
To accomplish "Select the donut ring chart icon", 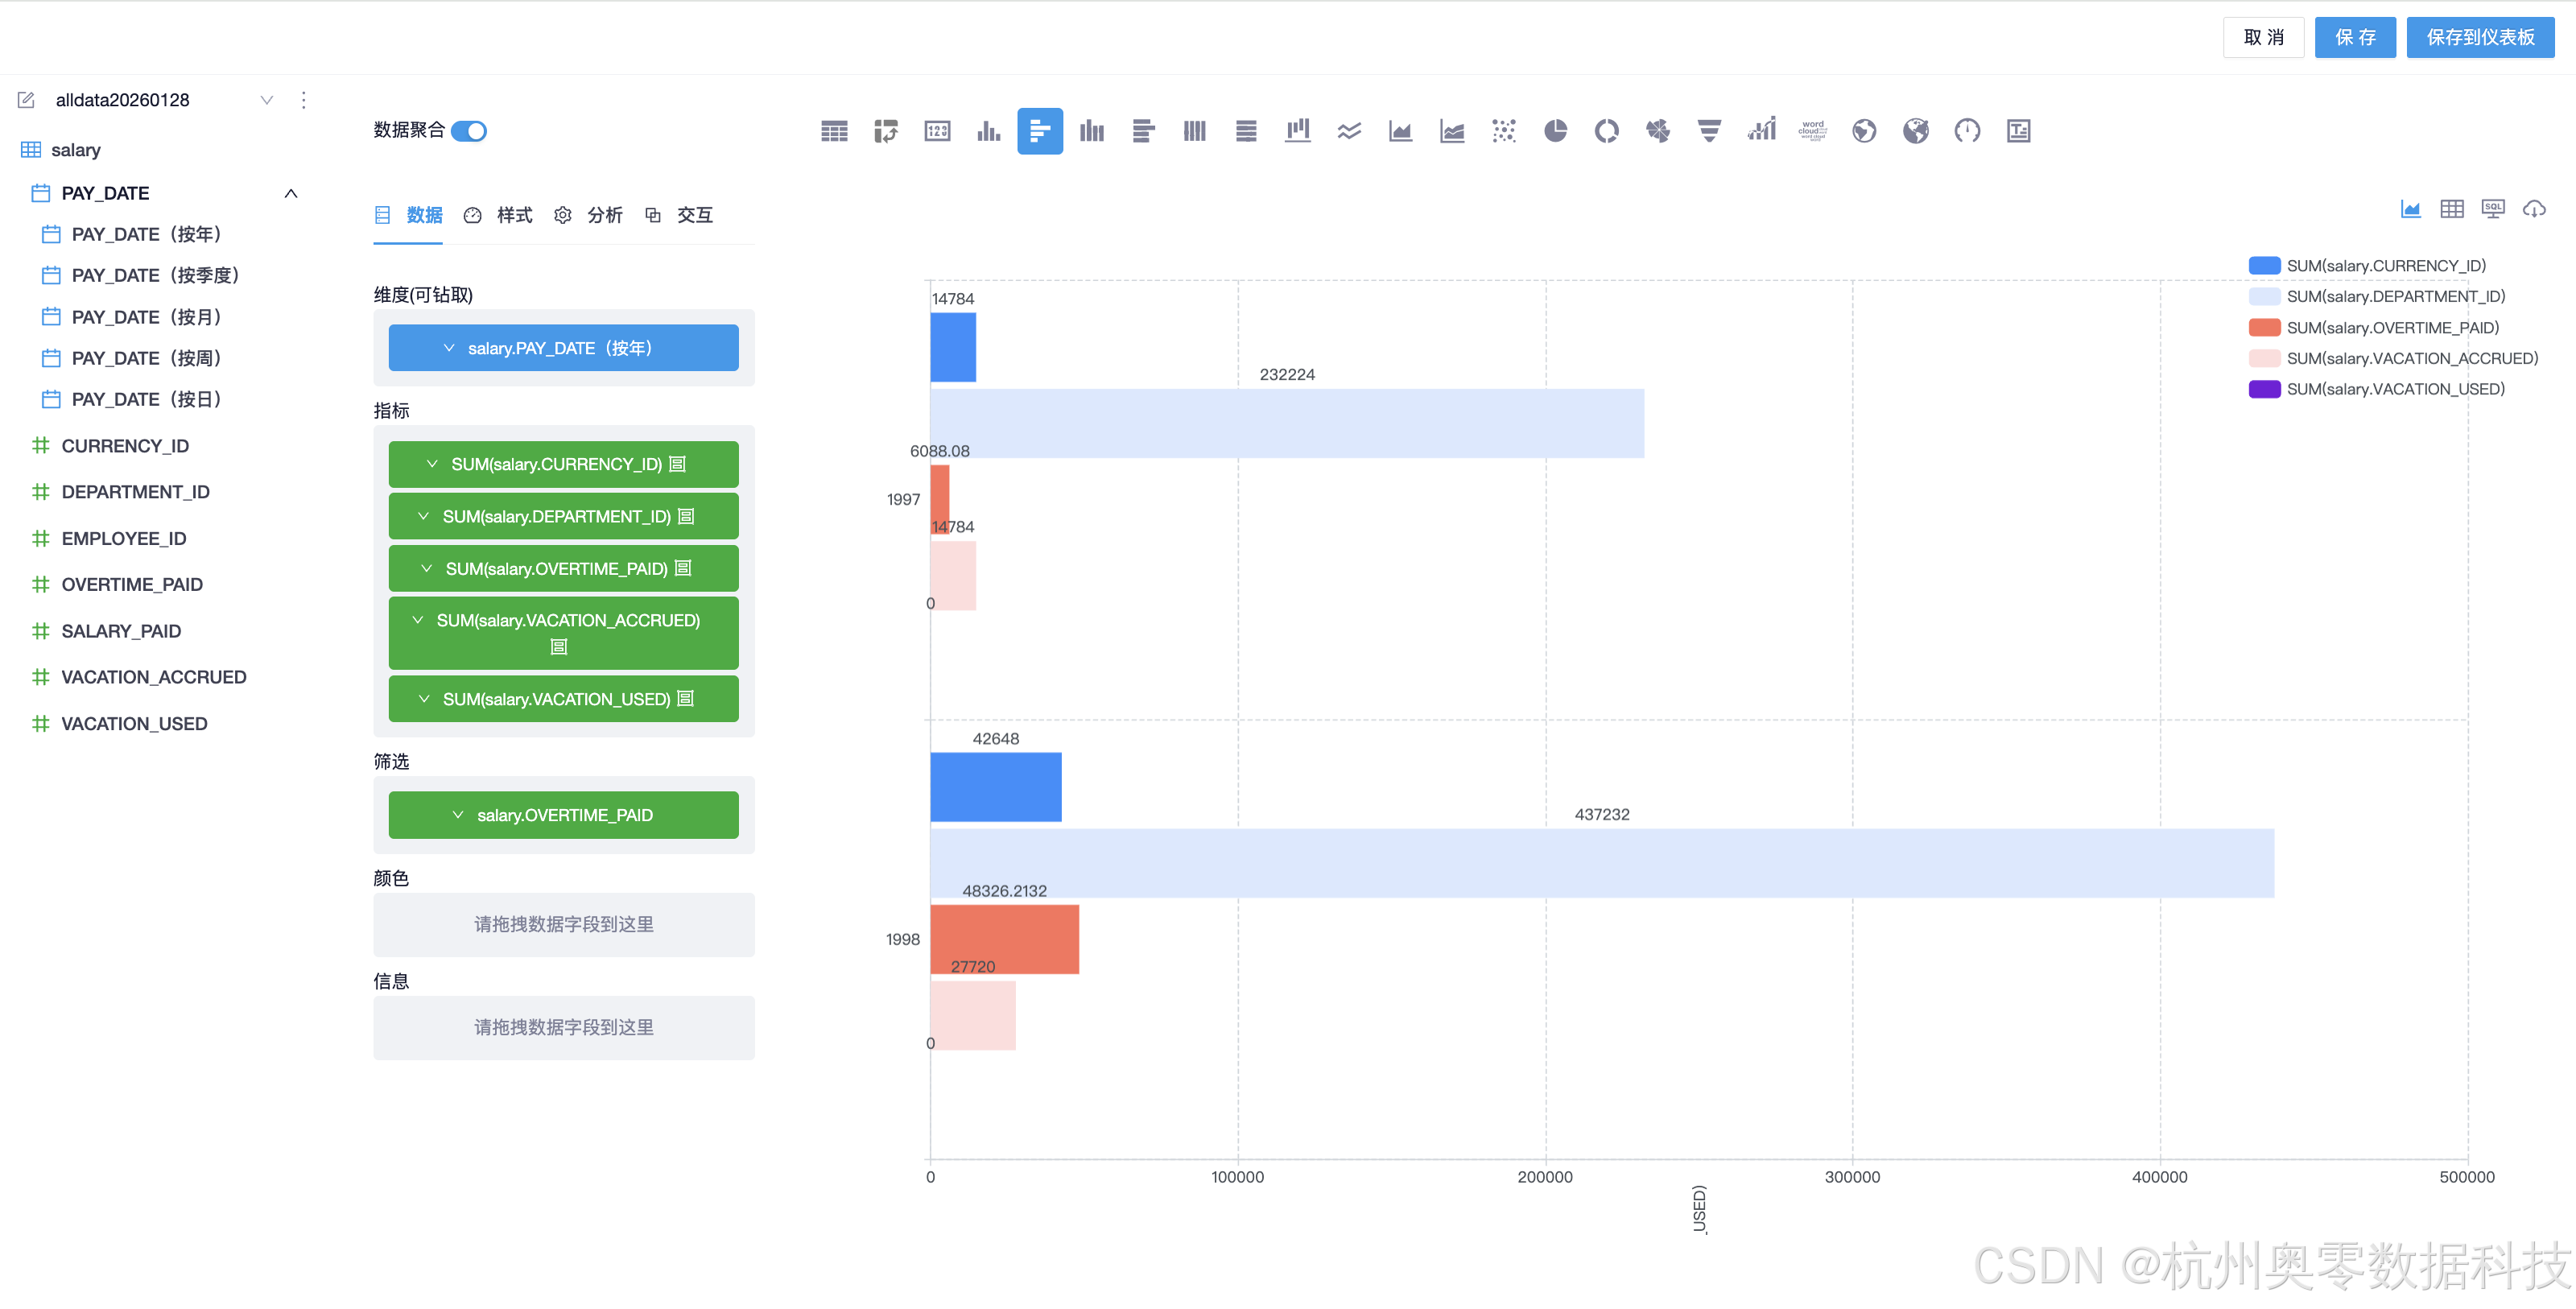I will tap(1606, 131).
